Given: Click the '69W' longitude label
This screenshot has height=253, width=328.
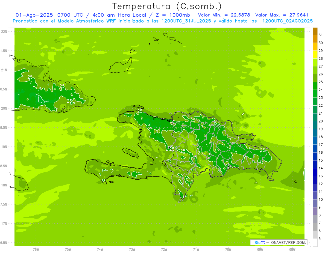Looking at the screenshot, I should point(260,249).
